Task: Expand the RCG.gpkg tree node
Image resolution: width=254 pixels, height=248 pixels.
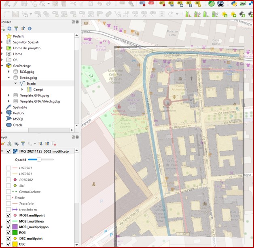Action: pos(9,71)
